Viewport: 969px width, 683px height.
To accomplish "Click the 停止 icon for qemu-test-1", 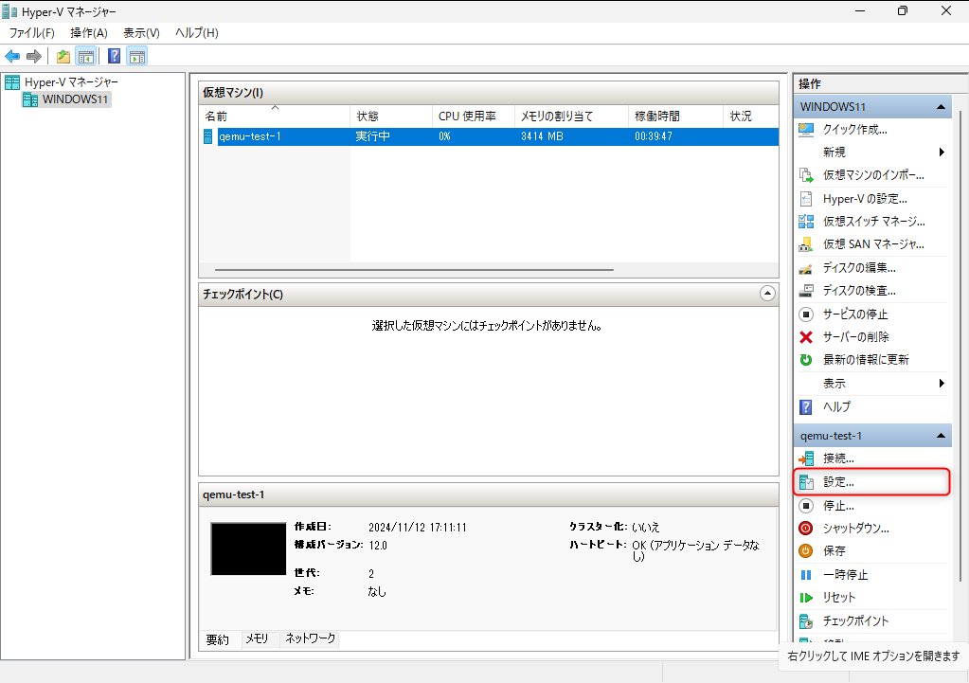I will tap(806, 506).
